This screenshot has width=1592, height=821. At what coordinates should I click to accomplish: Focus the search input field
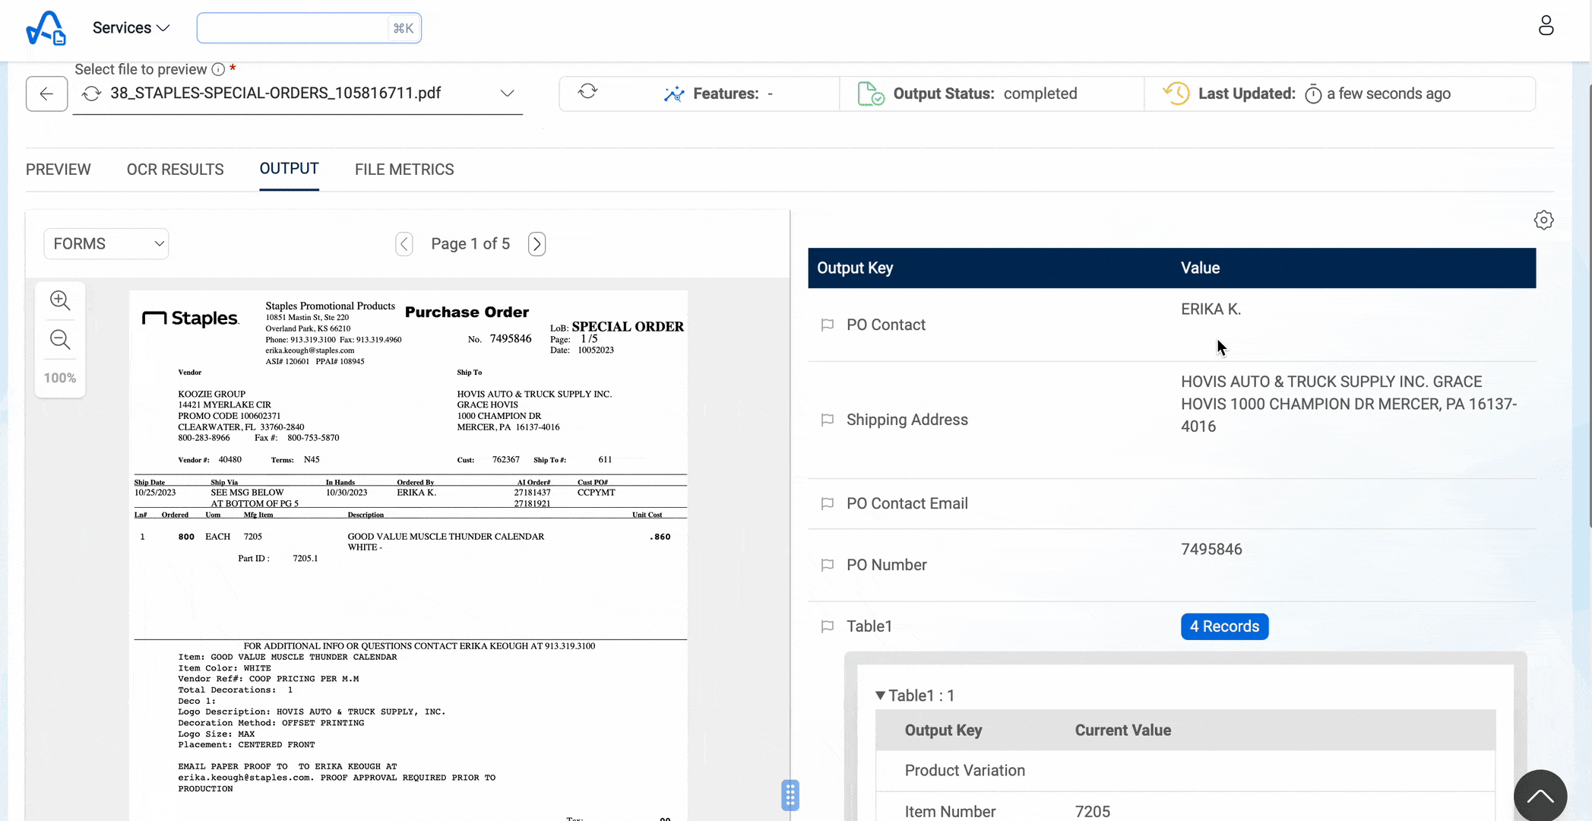click(x=309, y=28)
